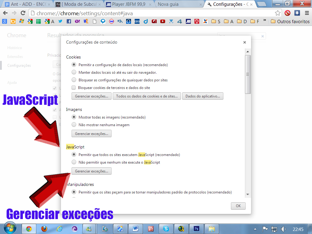
Task: Open the bookmarks folder labeled S
Action: 216,21
